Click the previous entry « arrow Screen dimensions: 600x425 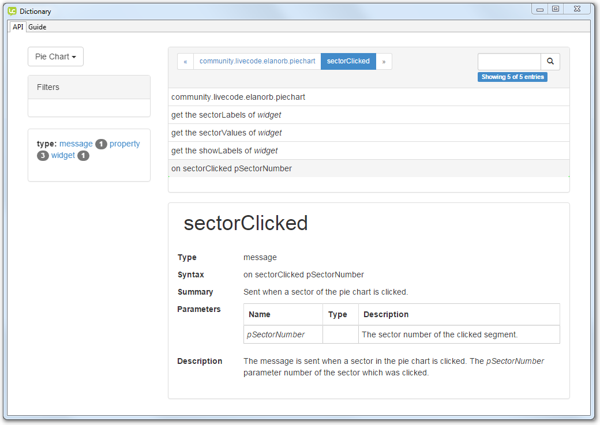(185, 61)
